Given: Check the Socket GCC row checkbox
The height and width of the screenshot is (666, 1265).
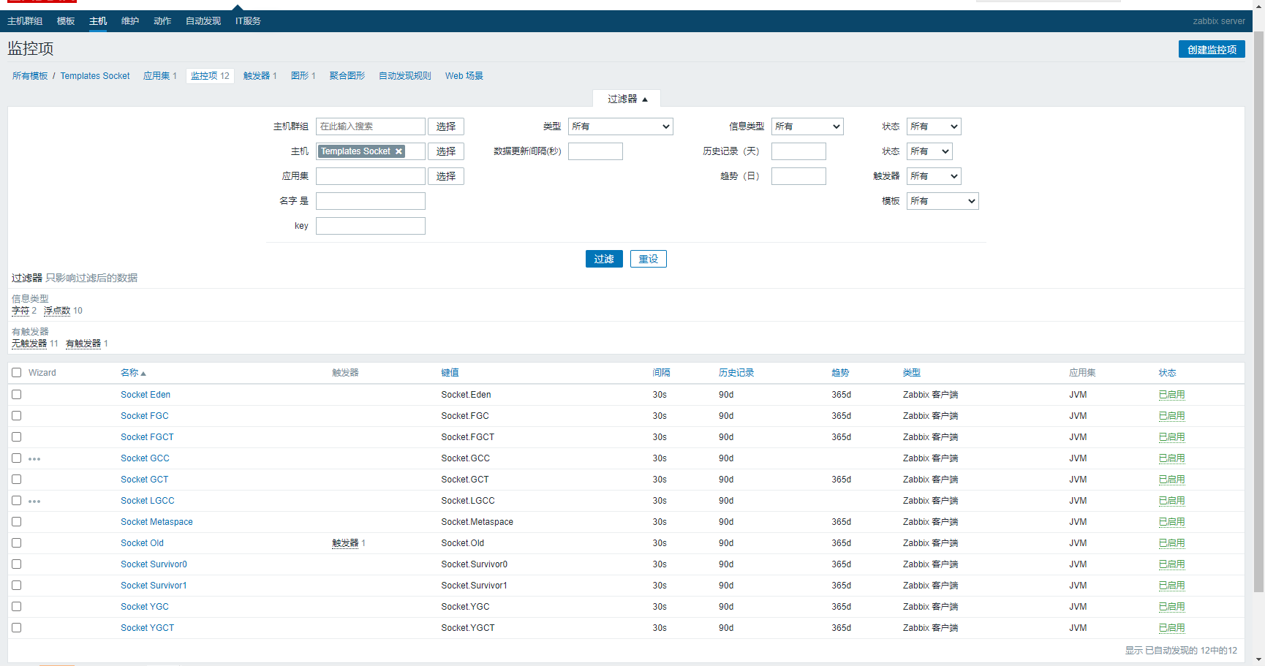Looking at the screenshot, I should click(17, 458).
